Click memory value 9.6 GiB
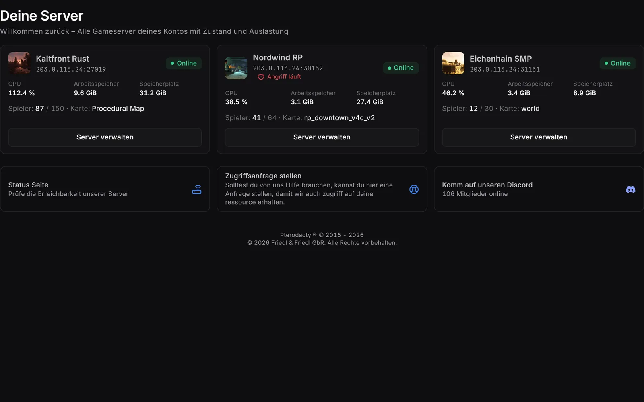This screenshot has width=644, height=402. (85, 93)
